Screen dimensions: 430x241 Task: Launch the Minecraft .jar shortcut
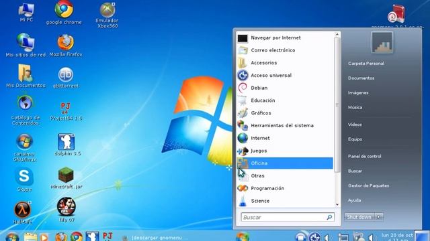coord(66,178)
